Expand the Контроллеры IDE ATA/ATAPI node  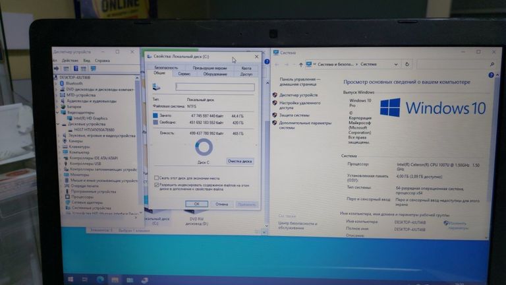point(59,158)
